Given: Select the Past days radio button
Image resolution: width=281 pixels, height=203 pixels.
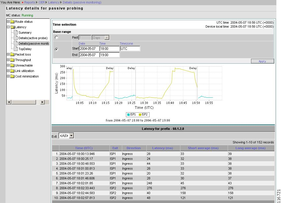Looking at the screenshot, I should 56,37.
